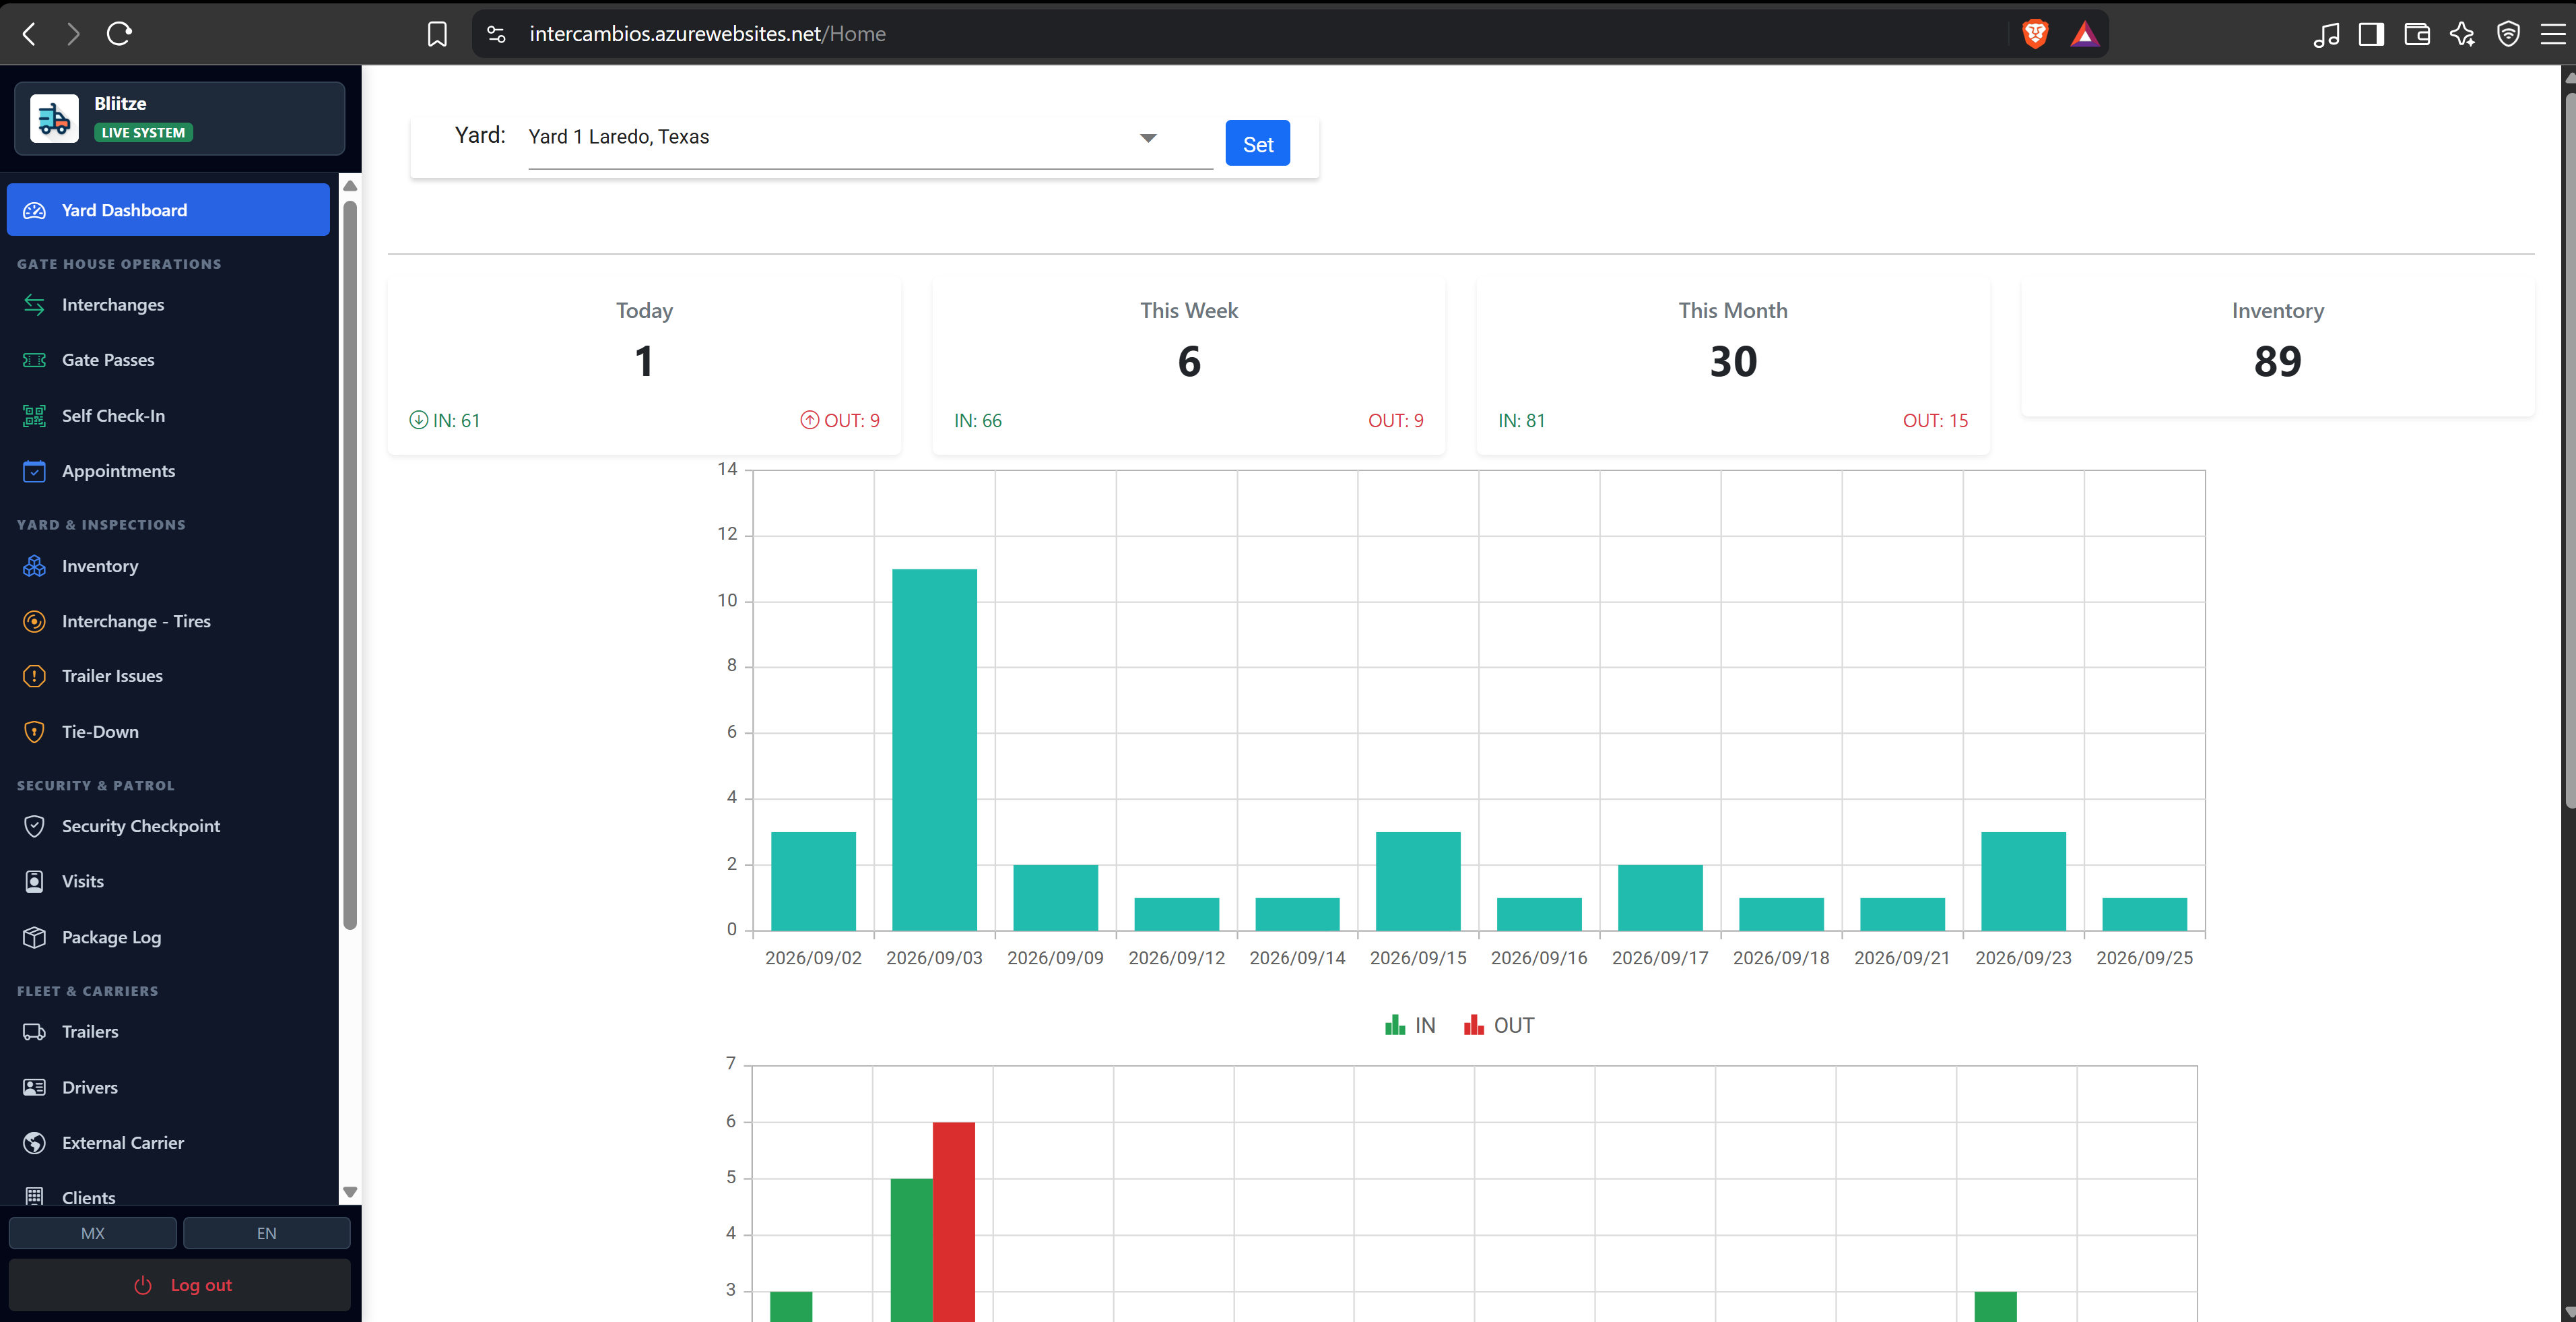Switch language to MX
The width and height of the screenshot is (2576, 1322).
(x=93, y=1233)
